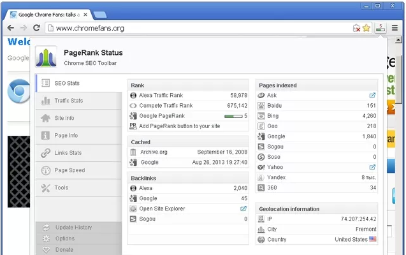The image size is (406, 255).
Task: Go to the Links Stats tab
Action: coord(79,153)
